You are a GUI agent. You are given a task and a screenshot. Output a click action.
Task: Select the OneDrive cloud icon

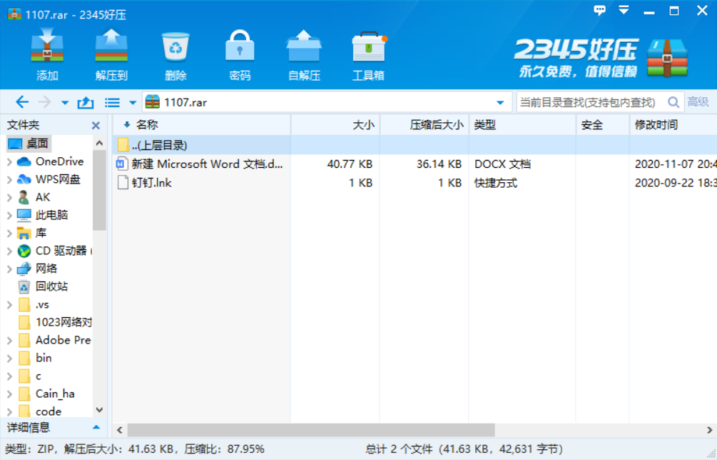pos(24,161)
